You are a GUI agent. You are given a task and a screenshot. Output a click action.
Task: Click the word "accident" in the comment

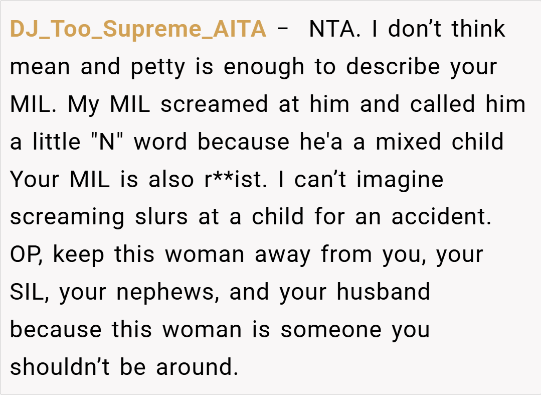click(x=440, y=217)
